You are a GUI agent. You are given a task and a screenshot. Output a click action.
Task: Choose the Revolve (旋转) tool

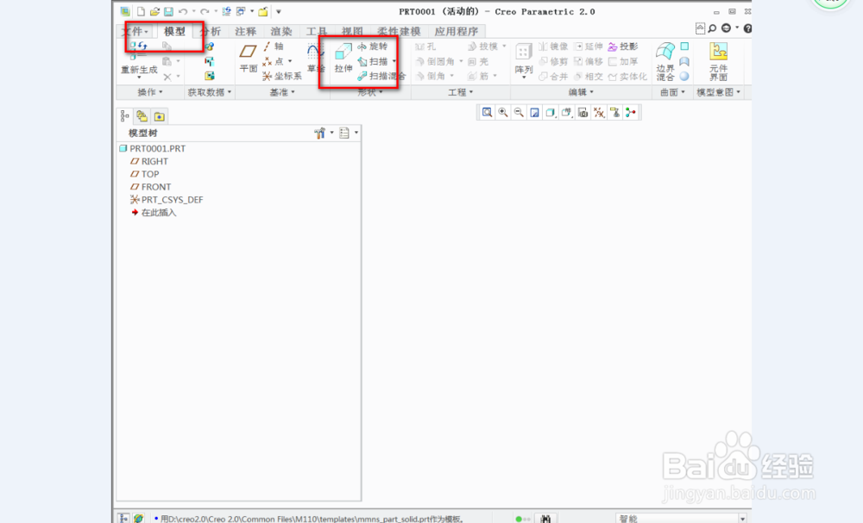click(373, 47)
